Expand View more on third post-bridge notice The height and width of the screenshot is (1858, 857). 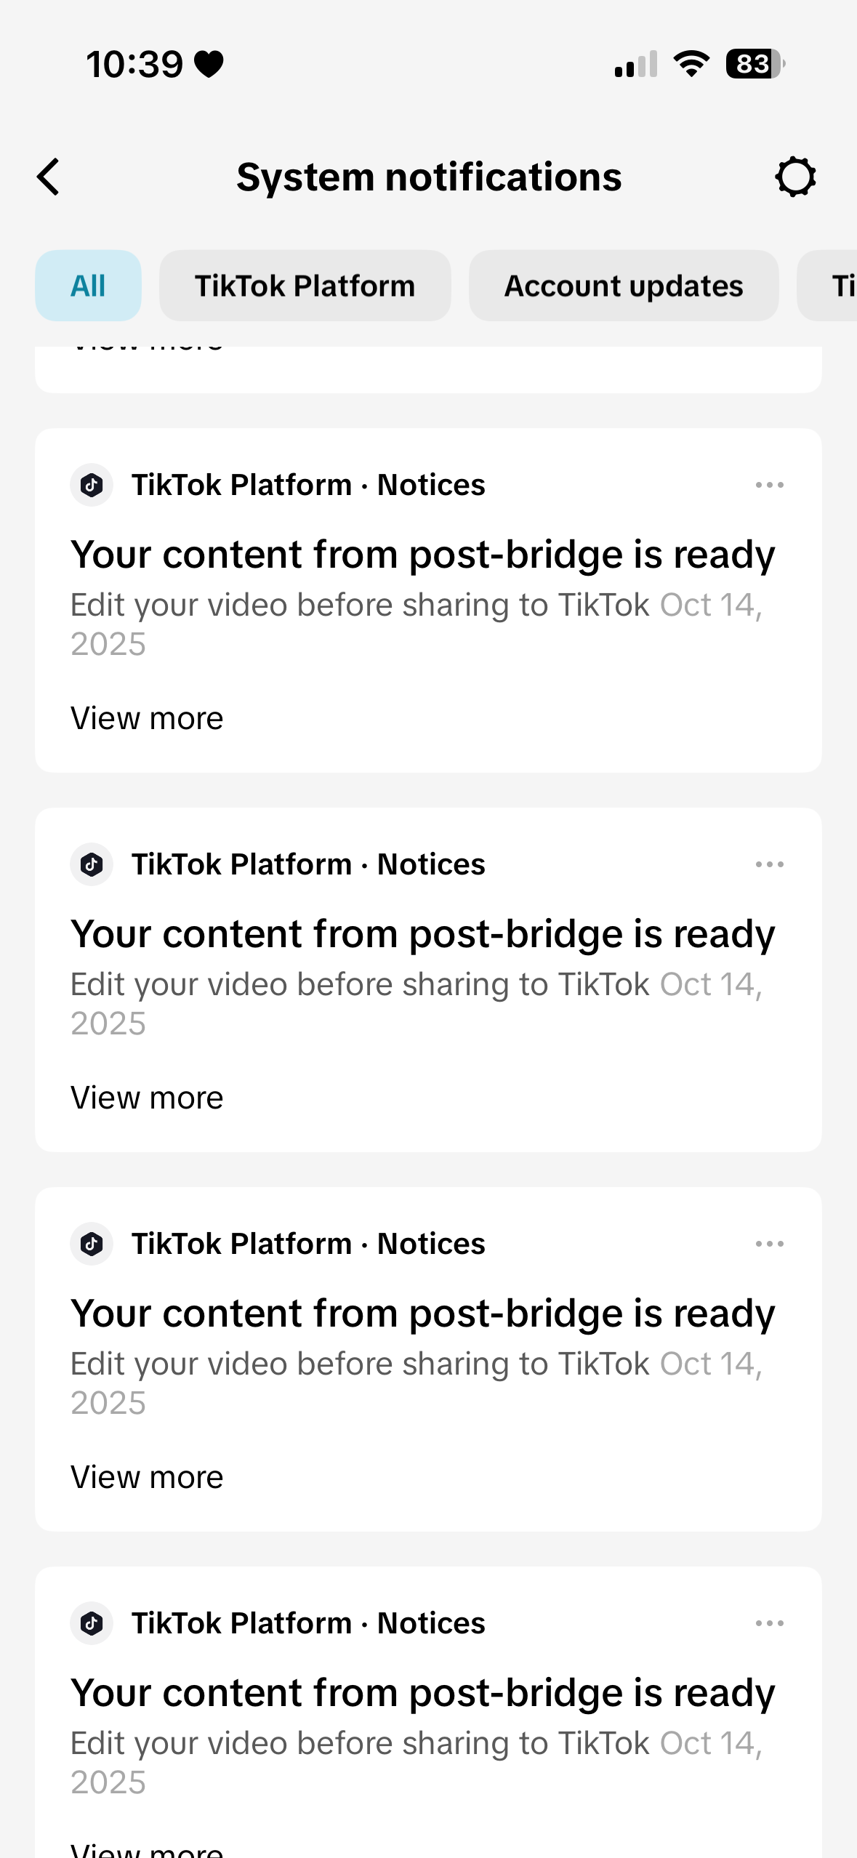pos(147,1477)
